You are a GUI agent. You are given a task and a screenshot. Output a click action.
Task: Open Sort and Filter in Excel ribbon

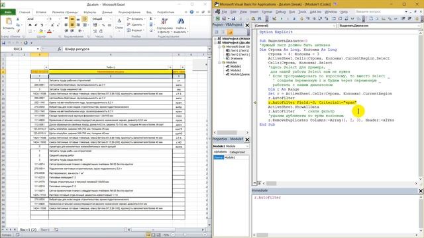(x=164, y=25)
